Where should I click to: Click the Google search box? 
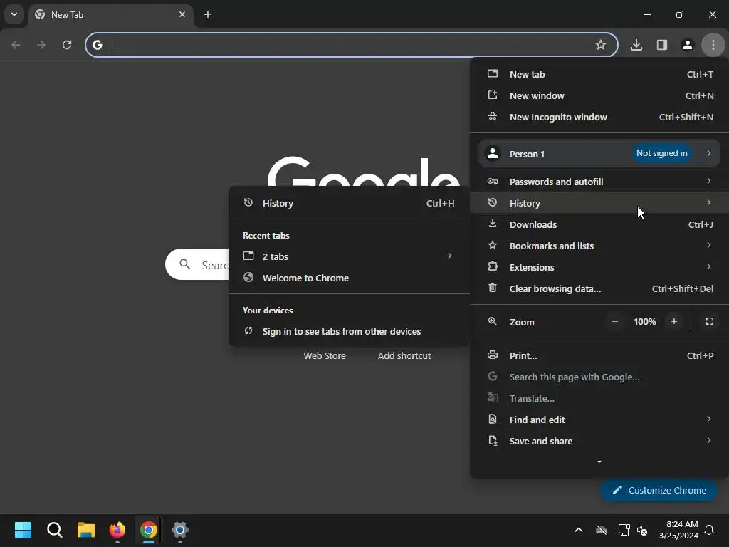(197, 265)
